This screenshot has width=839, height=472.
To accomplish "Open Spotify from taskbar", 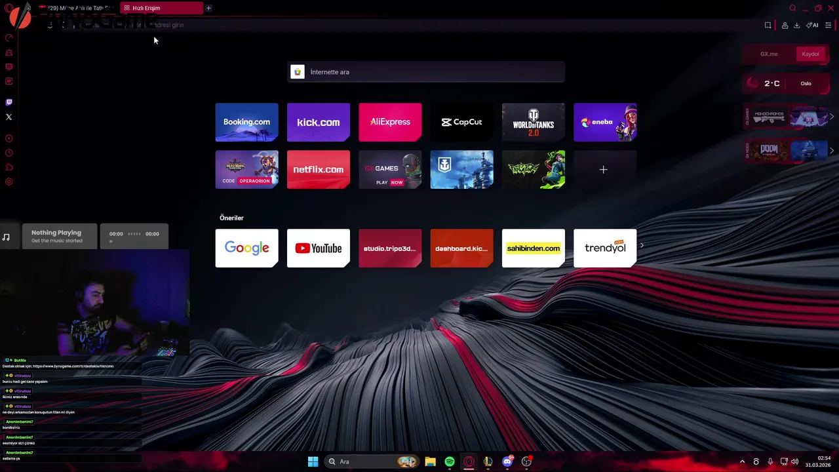I will (450, 462).
